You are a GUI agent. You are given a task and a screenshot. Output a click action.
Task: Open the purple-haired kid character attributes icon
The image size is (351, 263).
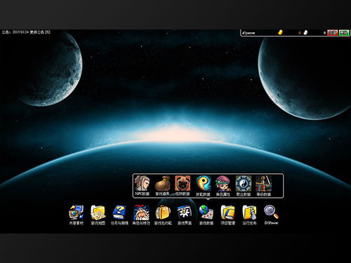[x=223, y=184]
